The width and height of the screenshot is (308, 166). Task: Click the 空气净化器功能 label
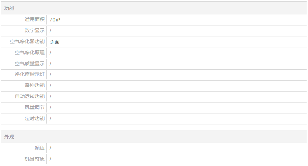point(27,42)
